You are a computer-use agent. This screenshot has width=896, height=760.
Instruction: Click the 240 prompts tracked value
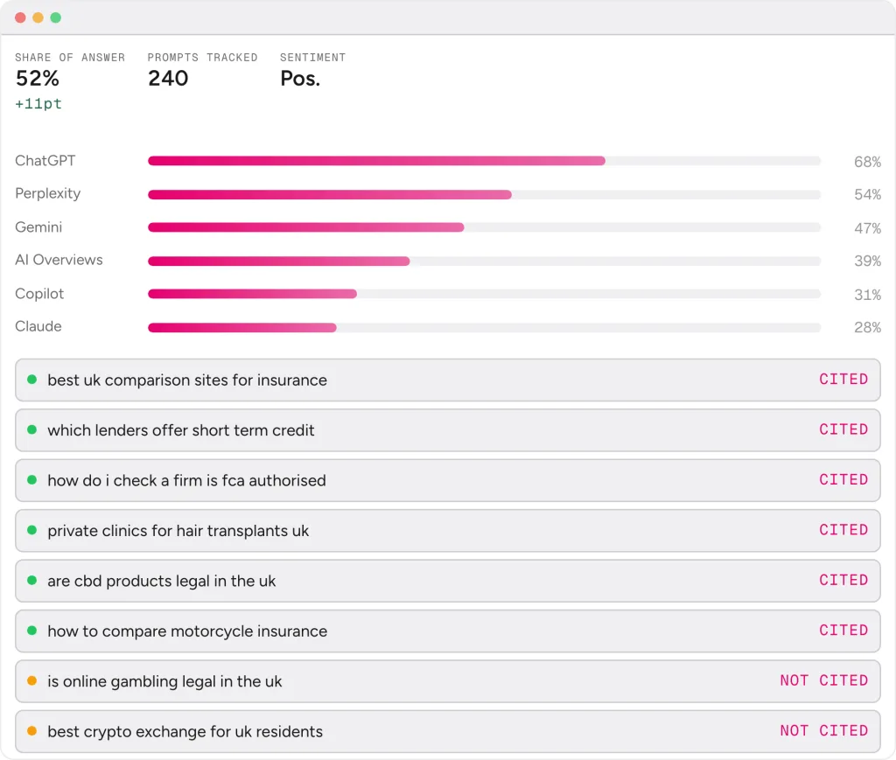168,78
